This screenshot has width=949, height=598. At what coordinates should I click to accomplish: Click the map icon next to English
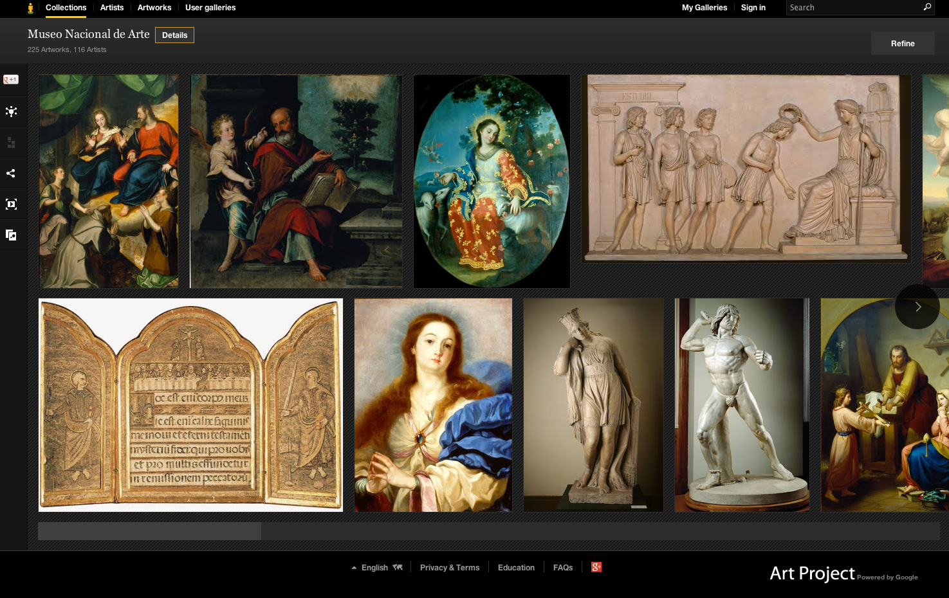tap(398, 567)
